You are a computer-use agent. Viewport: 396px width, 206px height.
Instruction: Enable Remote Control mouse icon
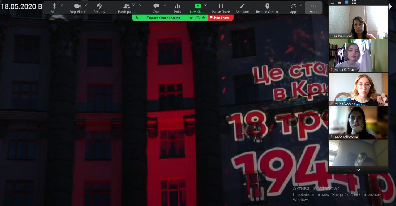[x=267, y=8]
